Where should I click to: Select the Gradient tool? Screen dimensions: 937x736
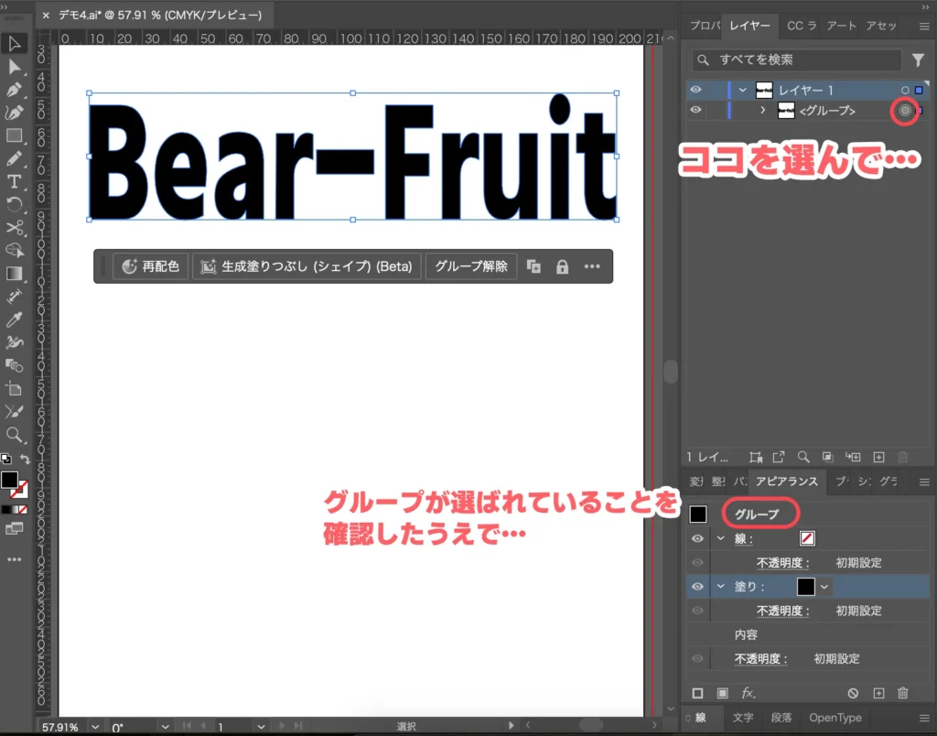click(x=15, y=273)
